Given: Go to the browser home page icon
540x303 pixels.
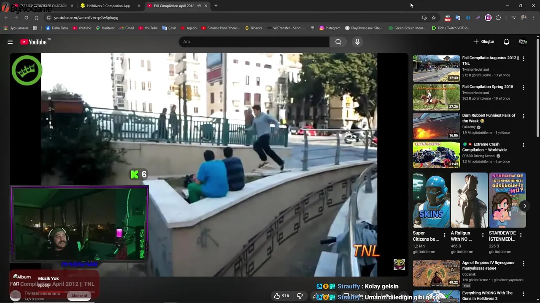Looking at the screenshot, I should [x=36, y=18].
